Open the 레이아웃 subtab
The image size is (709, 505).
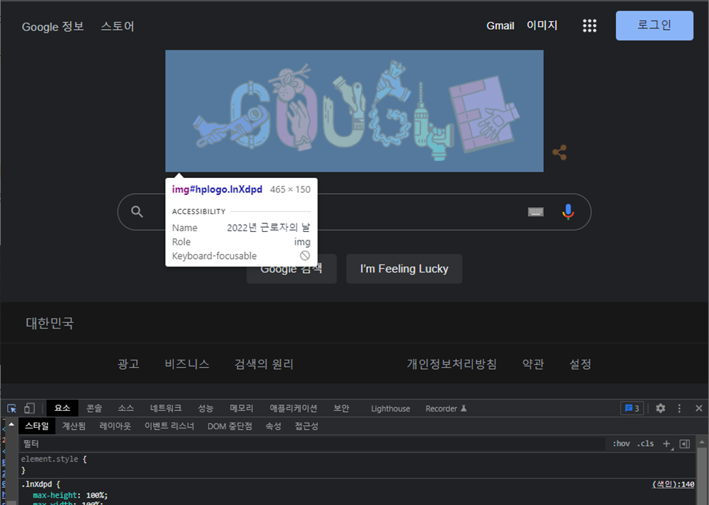click(x=115, y=426)
